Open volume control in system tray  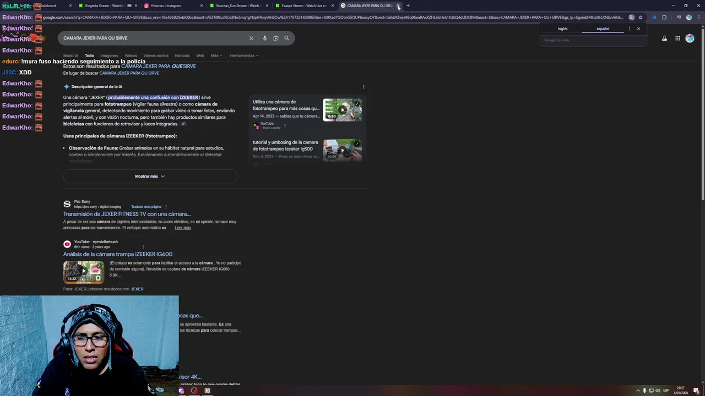658,391
